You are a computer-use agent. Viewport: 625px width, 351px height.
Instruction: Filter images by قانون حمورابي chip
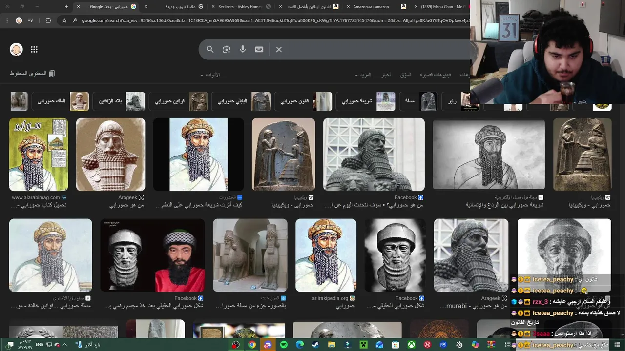pyautogui.click(x=303, y=101)
